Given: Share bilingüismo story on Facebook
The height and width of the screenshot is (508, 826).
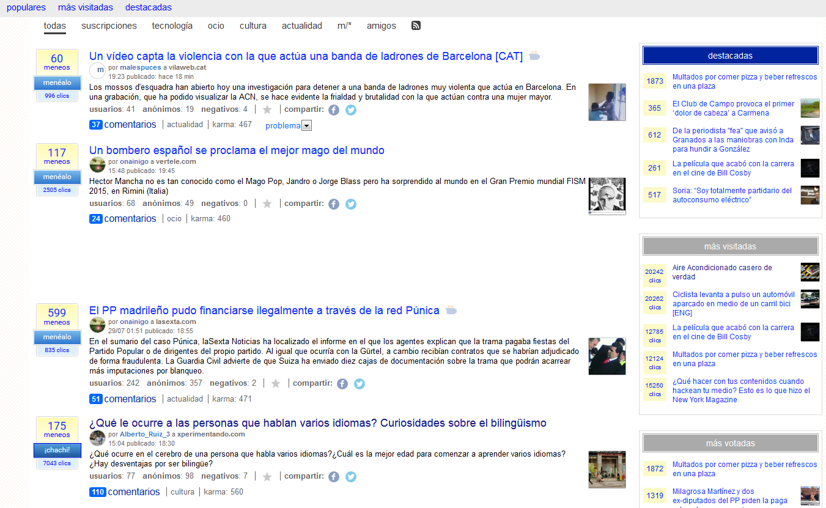Looking at the screenshot, I should coord(334,477).
